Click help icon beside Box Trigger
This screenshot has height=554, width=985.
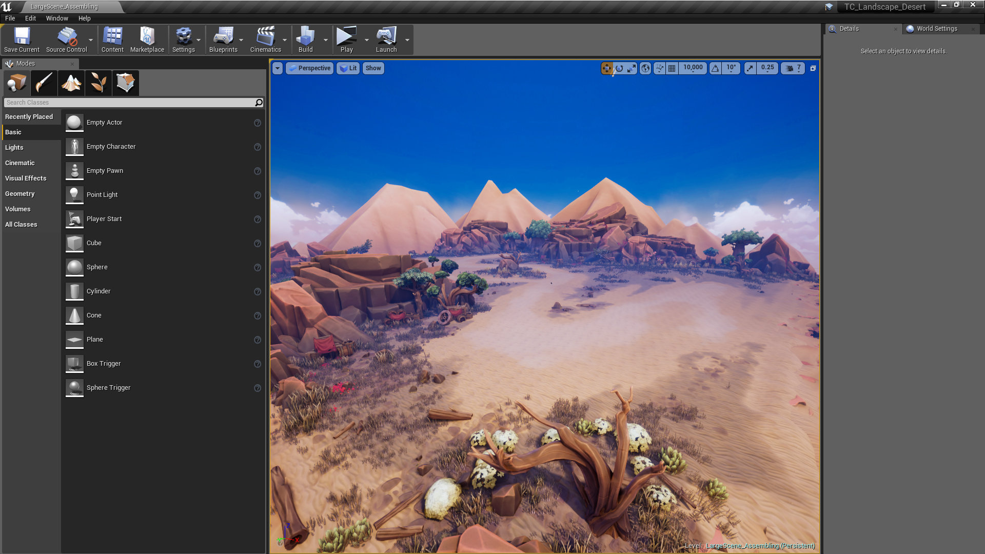click(258, 364)
